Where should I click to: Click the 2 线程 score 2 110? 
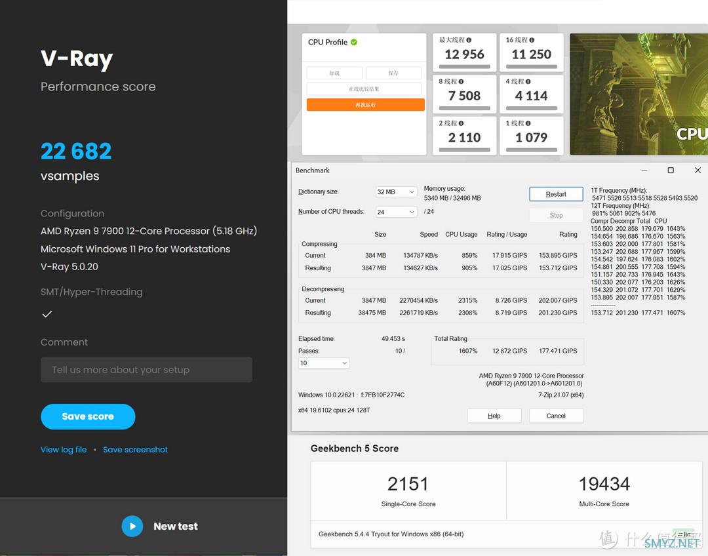point(464,137)
